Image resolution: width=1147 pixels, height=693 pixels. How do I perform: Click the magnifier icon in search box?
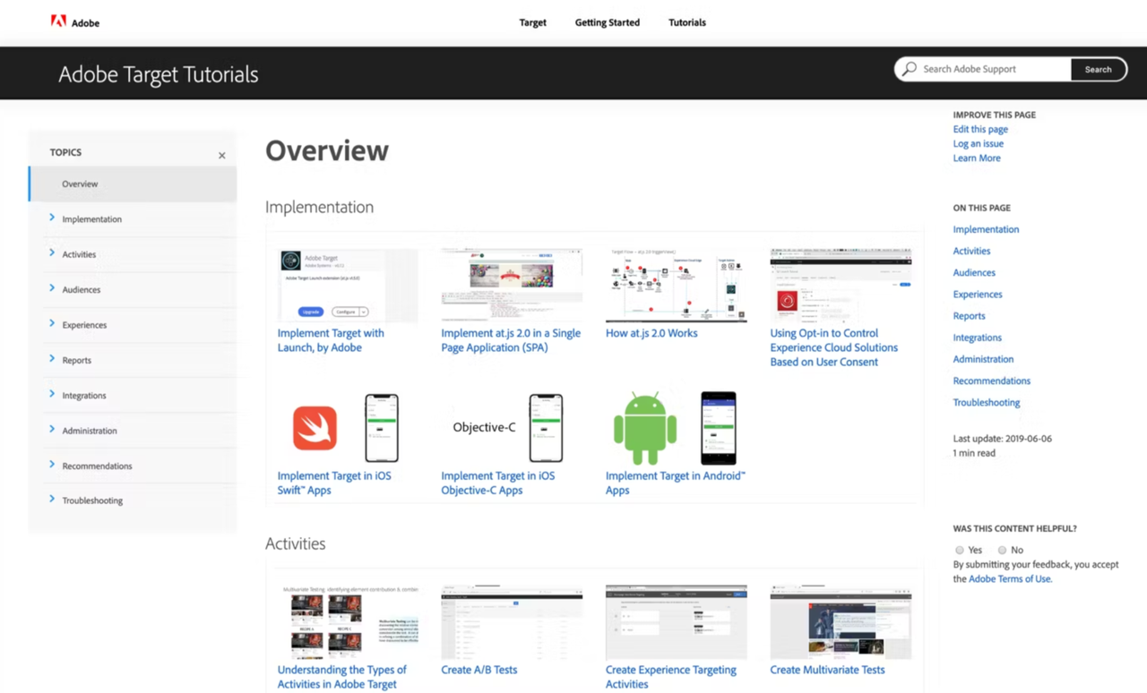tap(910, 69)
